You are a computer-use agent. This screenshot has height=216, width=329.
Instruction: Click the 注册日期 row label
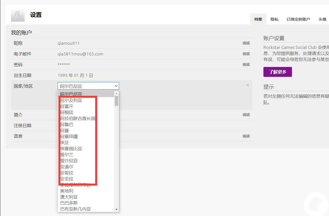pos(23,125)
